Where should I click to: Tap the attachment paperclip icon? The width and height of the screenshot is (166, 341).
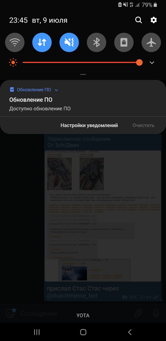(138, 314)
